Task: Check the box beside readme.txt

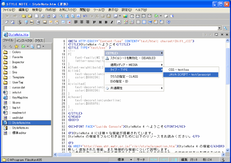Action: click(x=10, y=113)
